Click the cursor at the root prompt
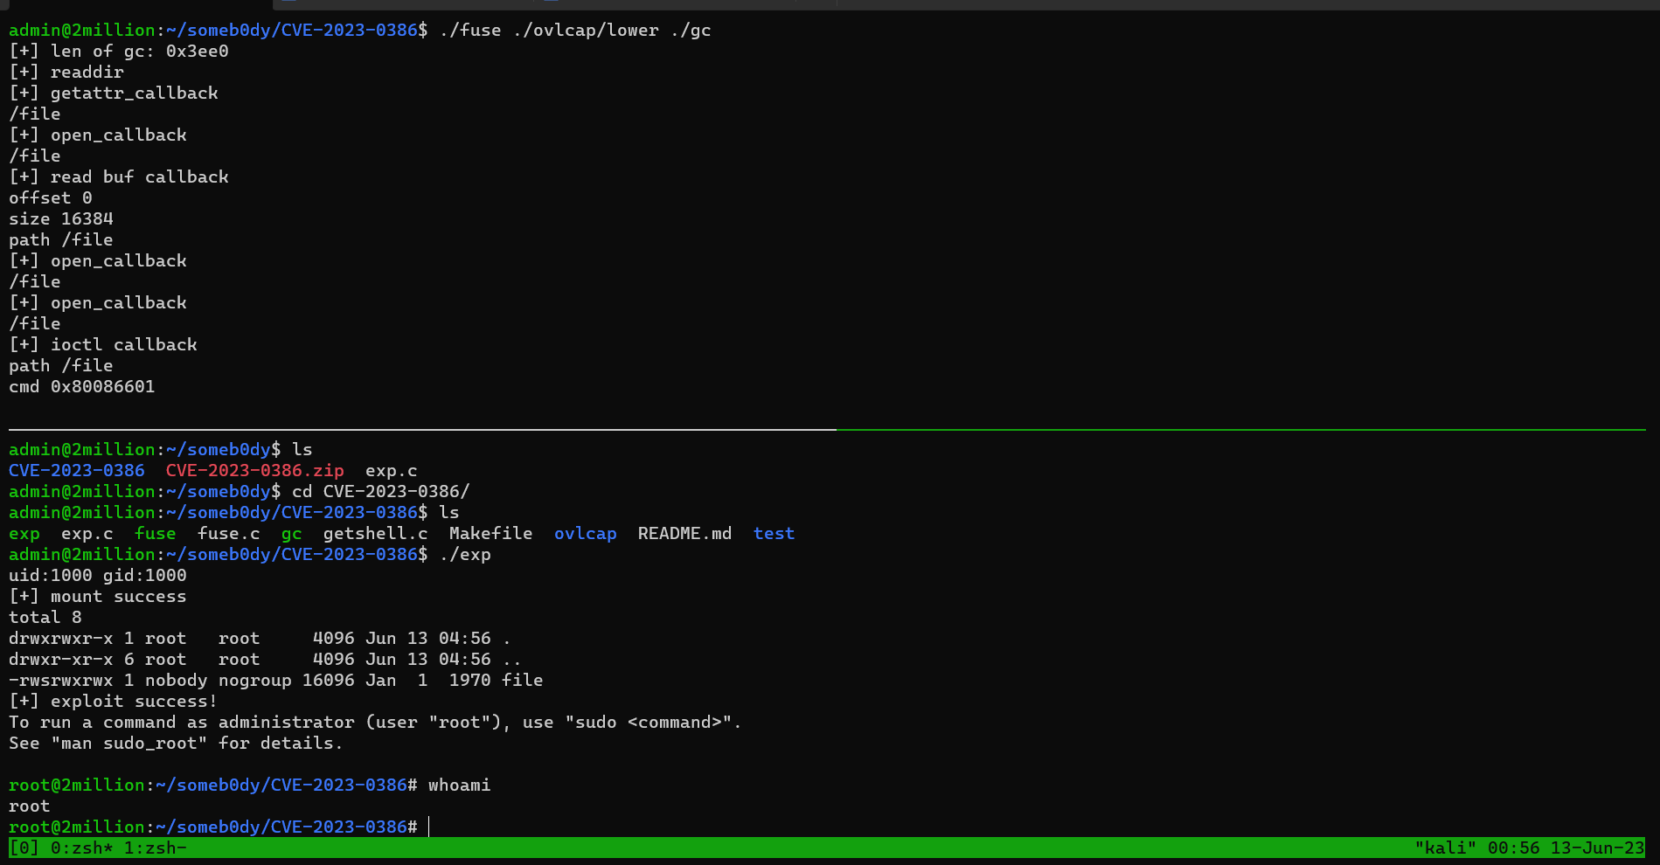 click(x=427, y=827)
